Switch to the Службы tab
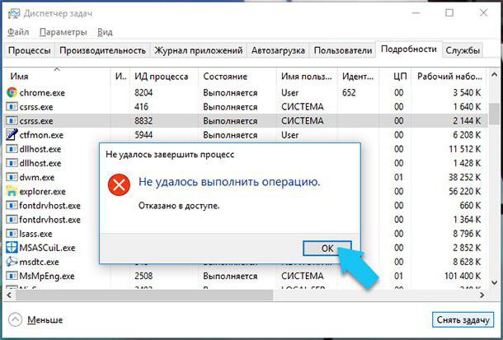Image resolution: width=503 pixels, height=340 pixels. coord(463,50)
